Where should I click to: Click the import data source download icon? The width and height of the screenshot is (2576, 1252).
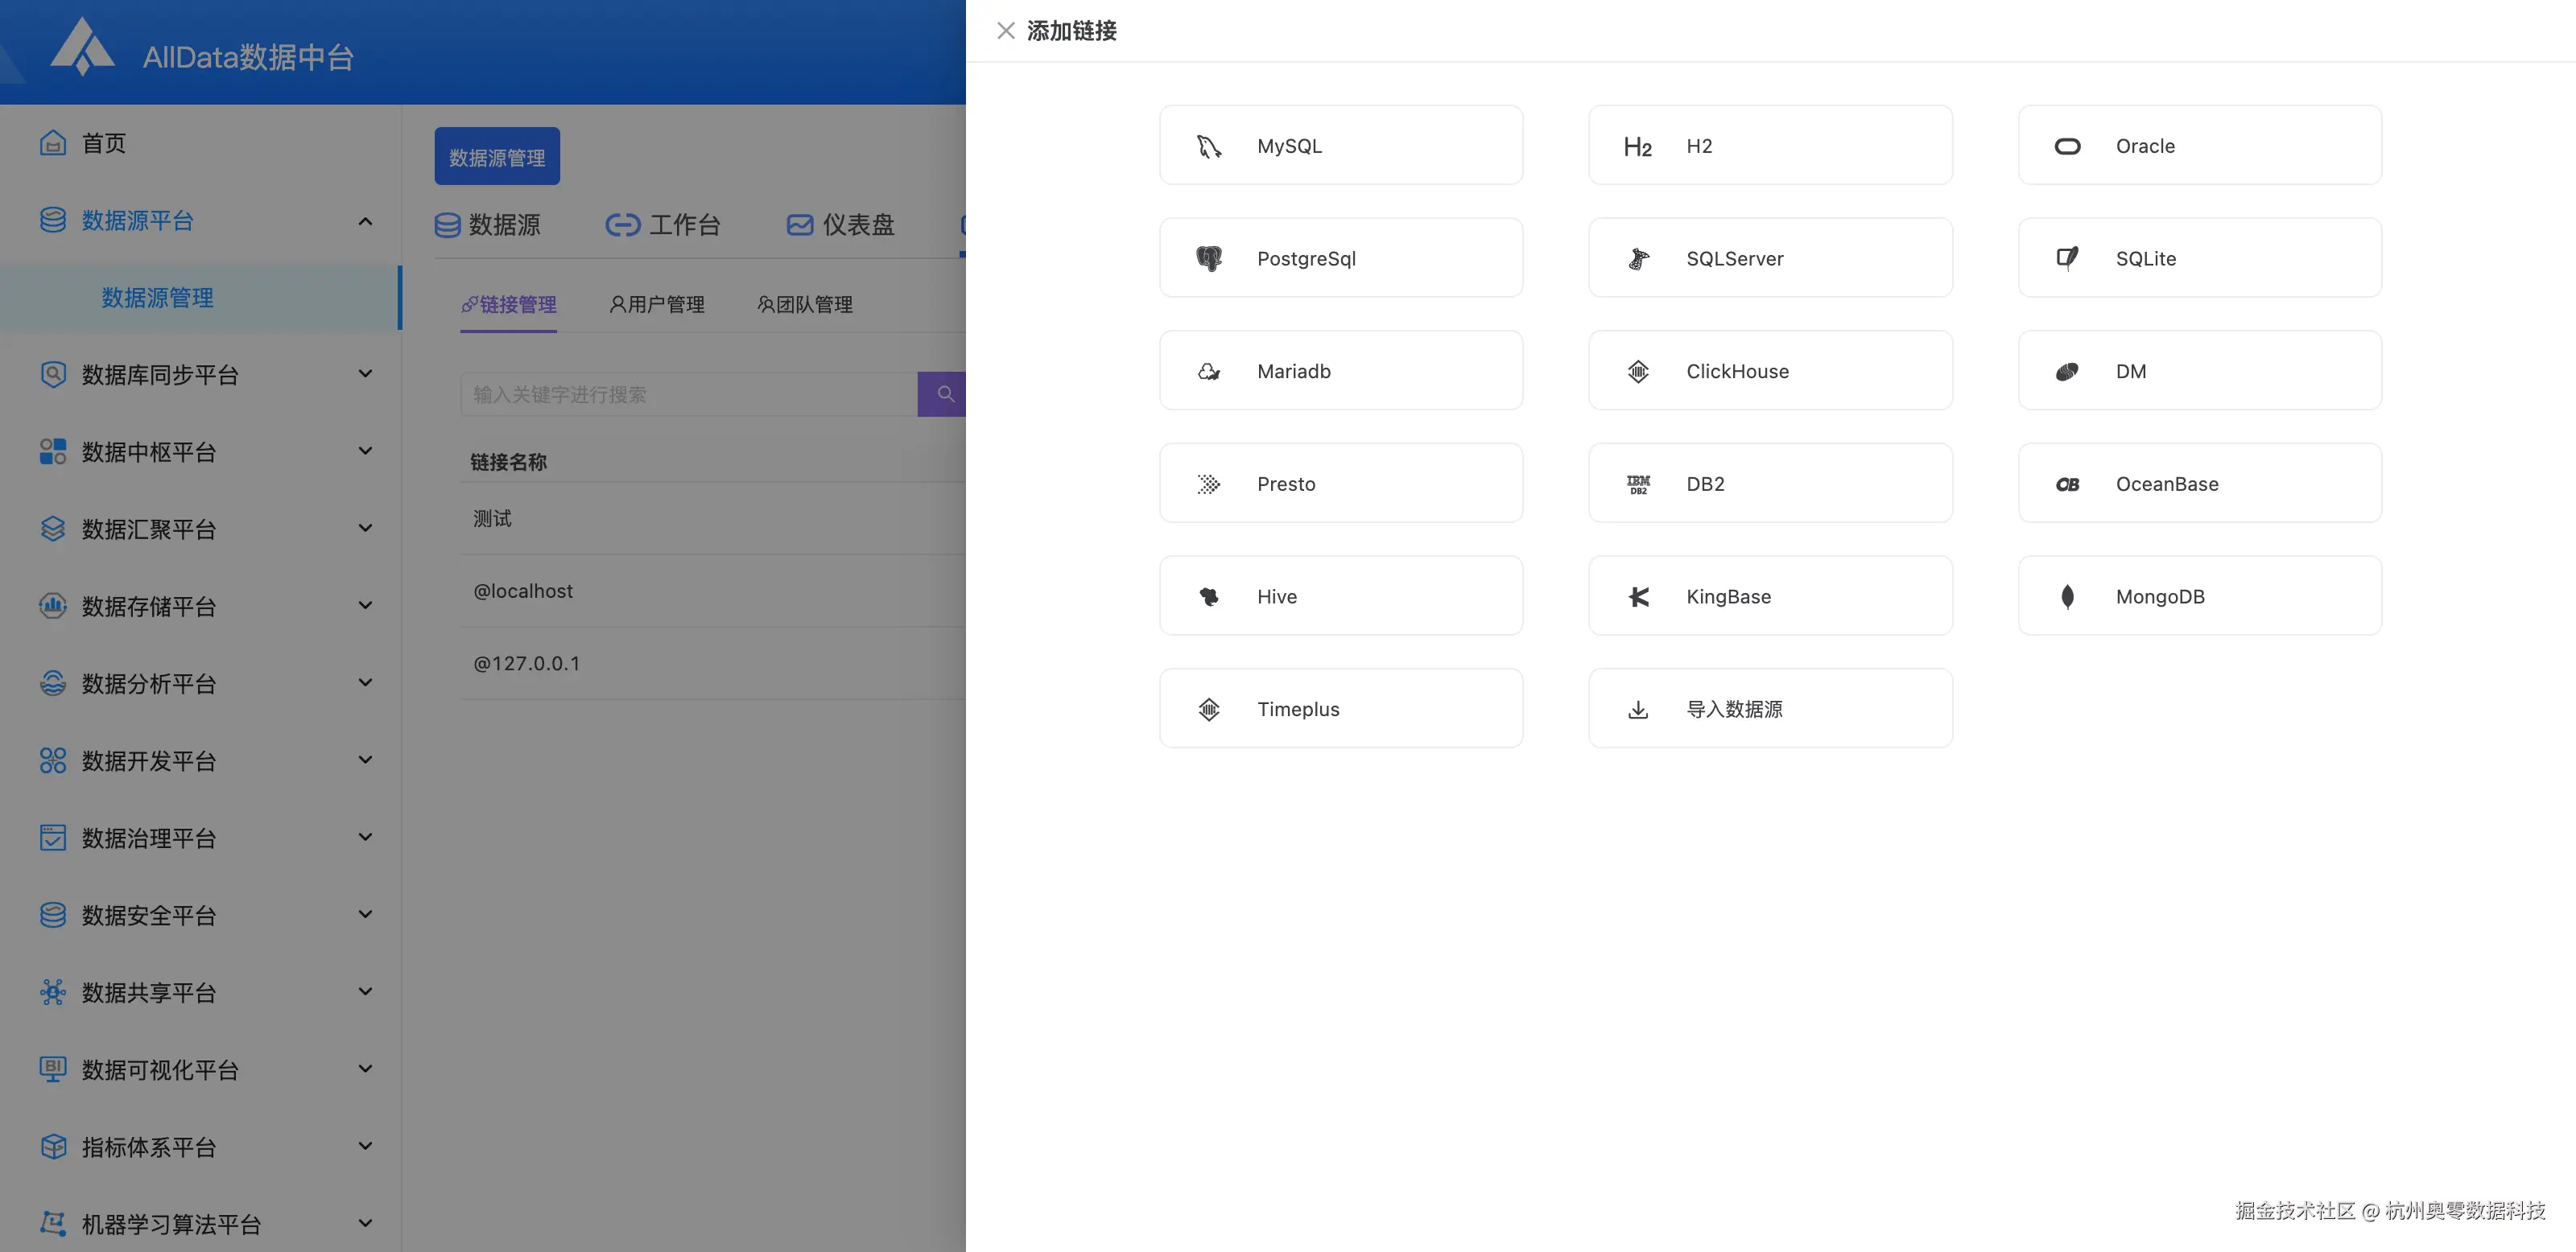(x=1638, y=710)
